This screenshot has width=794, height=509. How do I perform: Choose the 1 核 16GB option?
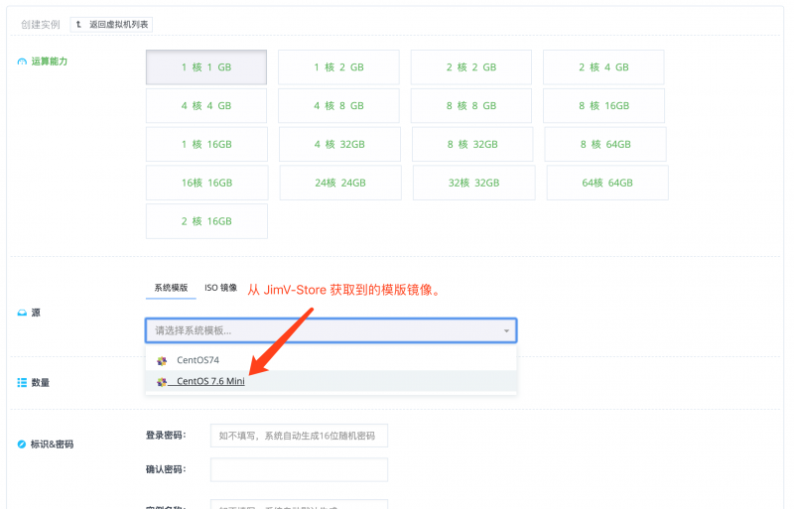click(x=206, y=144)
